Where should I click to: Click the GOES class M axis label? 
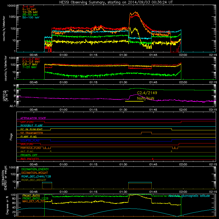point(15,85)
